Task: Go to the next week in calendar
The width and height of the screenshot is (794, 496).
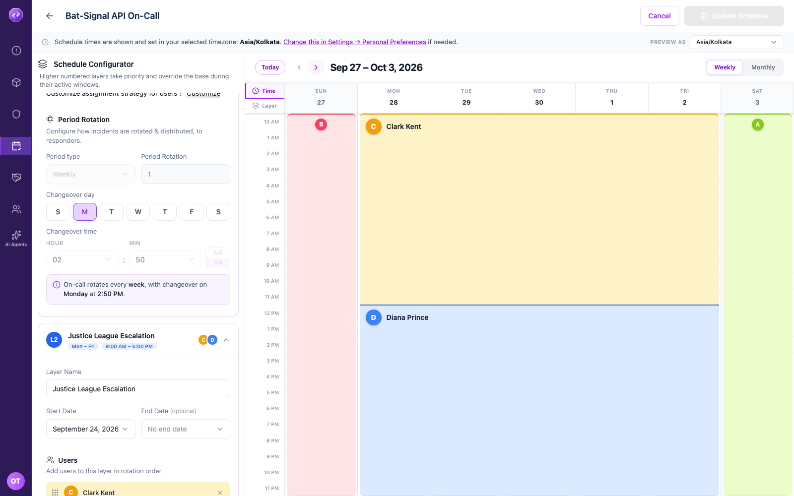Action: pyautogui.click(x=316, y=67)
